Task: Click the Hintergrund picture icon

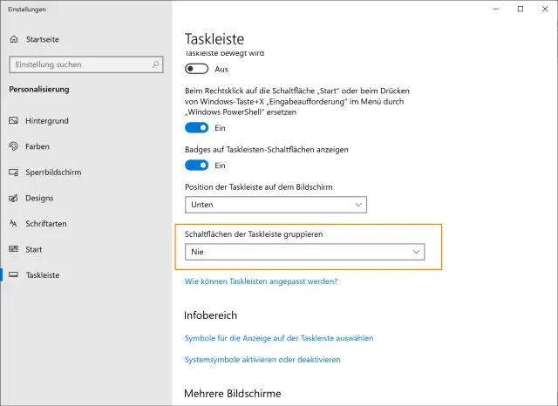Action: 14,120
